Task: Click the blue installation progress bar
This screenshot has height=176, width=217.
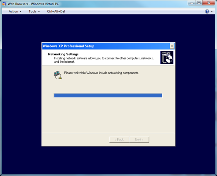Action: 108,95
